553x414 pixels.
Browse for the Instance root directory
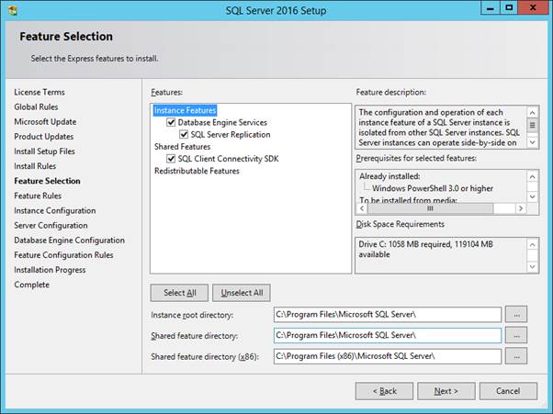pos(516,315)
